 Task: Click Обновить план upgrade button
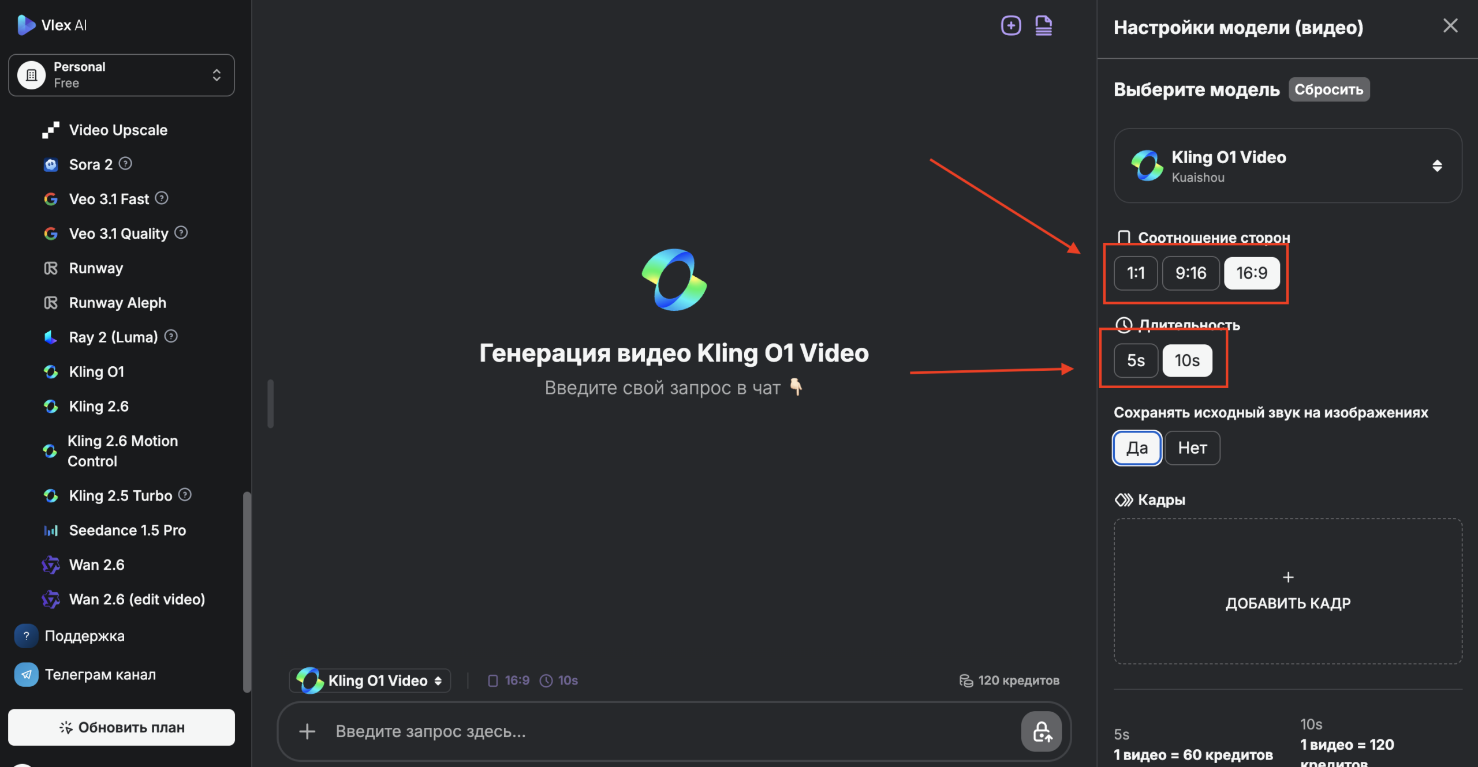(121, 727)
